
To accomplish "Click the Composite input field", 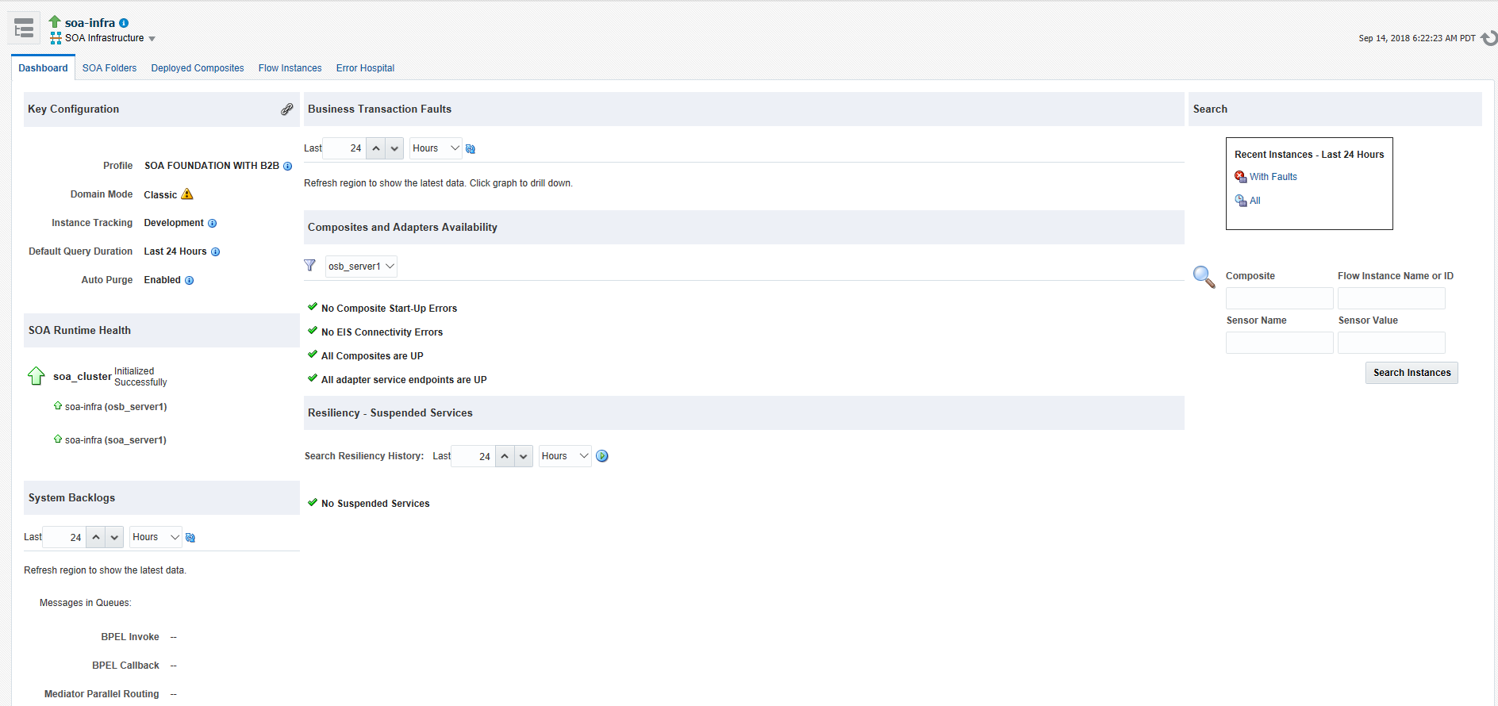I will 1279,298.
